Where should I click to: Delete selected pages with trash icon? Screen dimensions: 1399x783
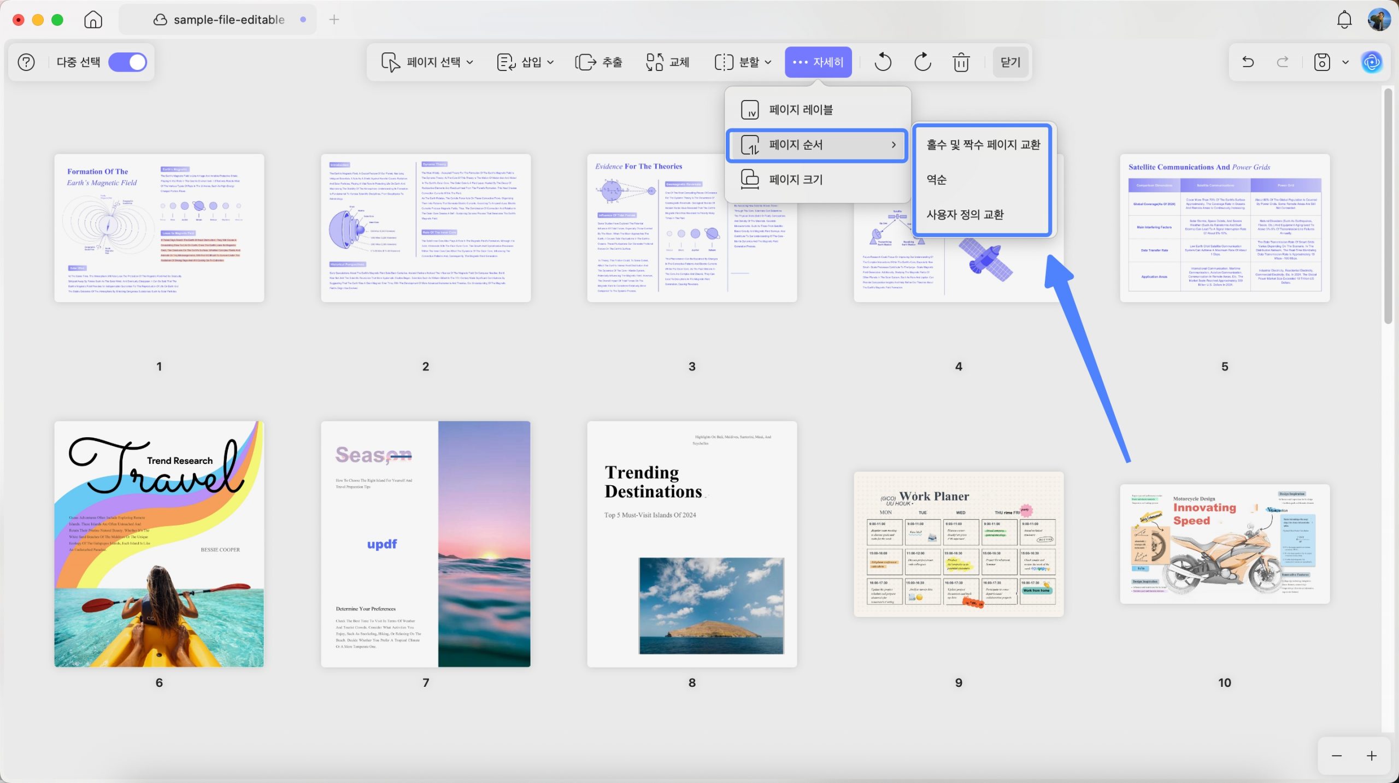click(x=961, y=62)
